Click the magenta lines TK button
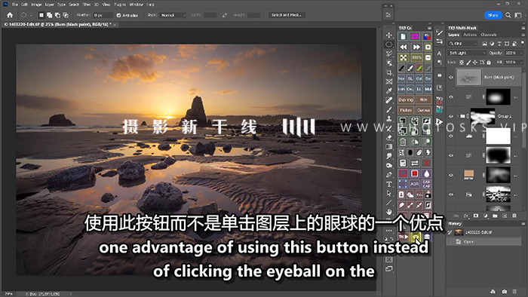This screenshot has width=528, height=297. tap(415, 36)
